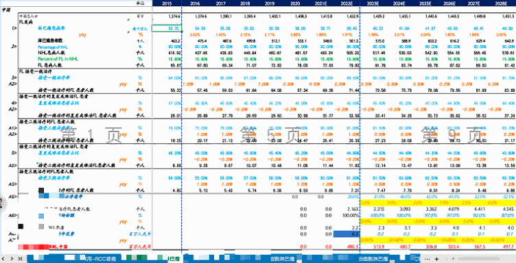Select the 2015 column header

[167, 3]
